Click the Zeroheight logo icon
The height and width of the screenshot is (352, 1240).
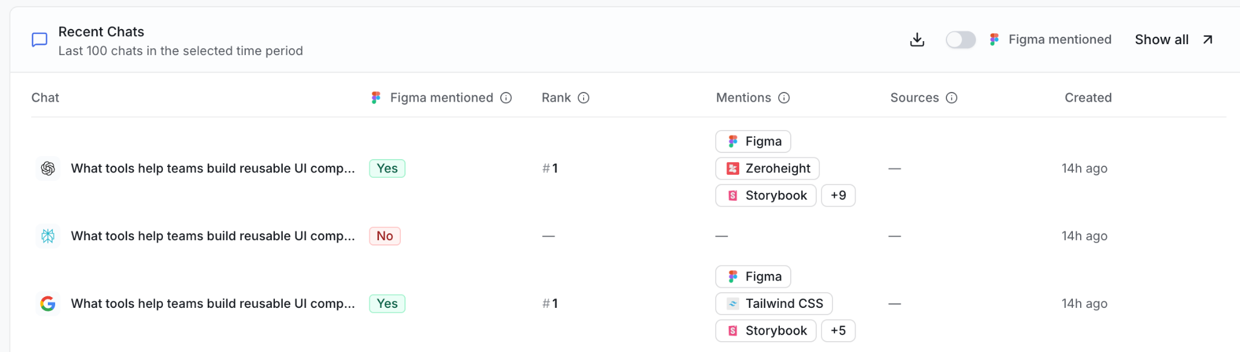coord(733,169)
